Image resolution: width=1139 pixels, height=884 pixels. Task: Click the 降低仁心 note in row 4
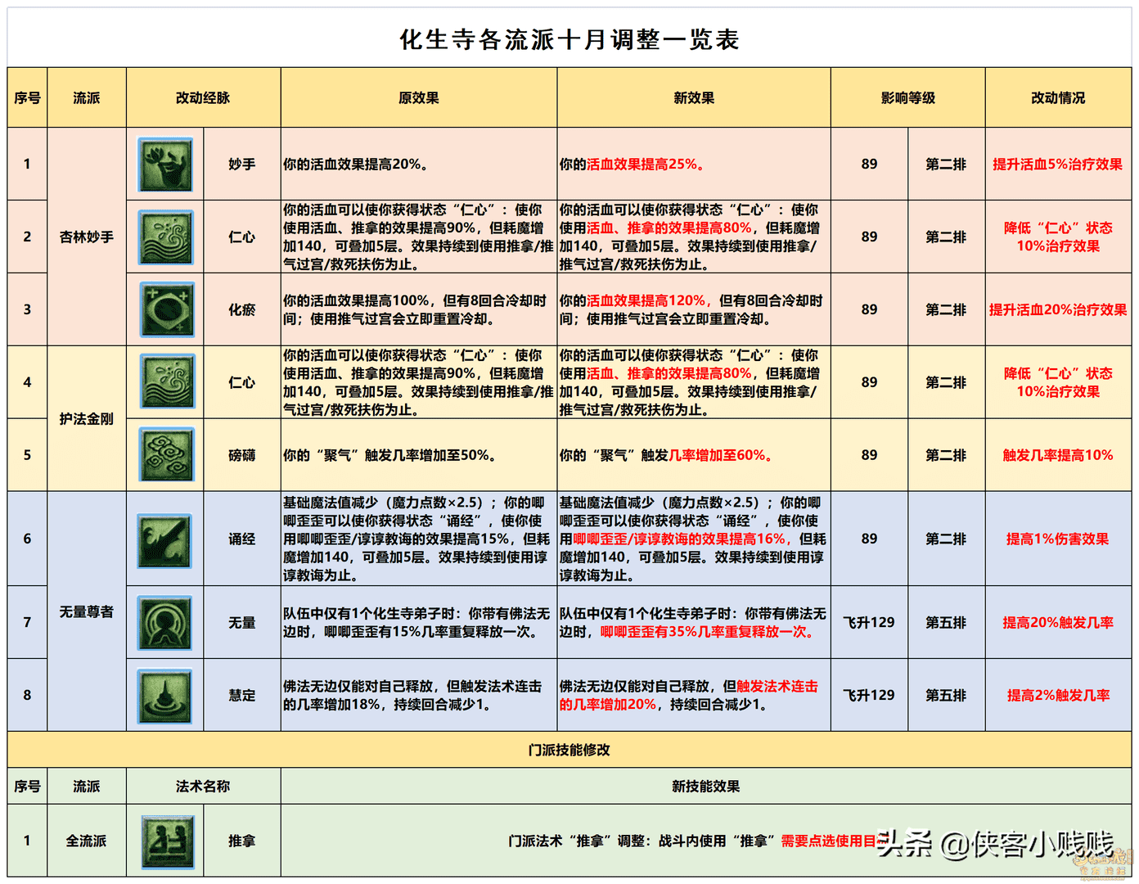1058,382
